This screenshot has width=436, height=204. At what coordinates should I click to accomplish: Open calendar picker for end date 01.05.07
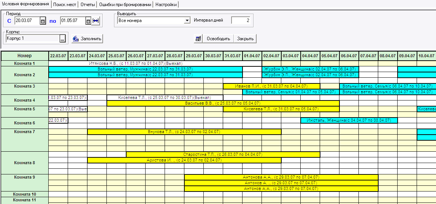point(88,21)
